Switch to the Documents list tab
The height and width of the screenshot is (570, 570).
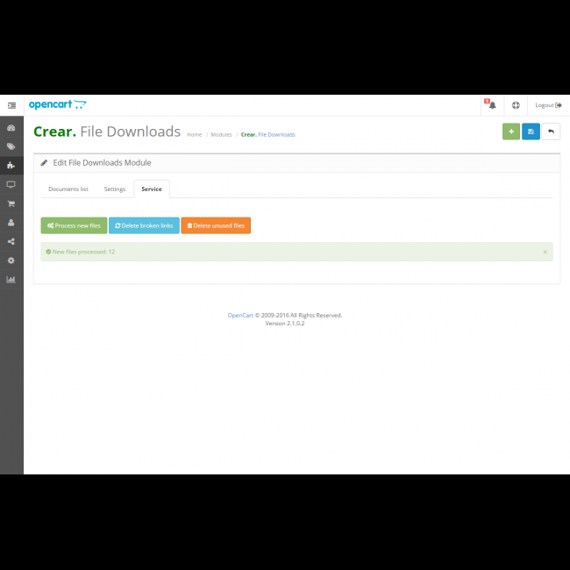point(68,189)
